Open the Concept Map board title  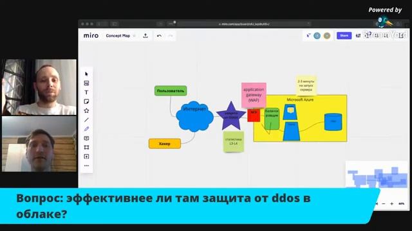(118, 36)
